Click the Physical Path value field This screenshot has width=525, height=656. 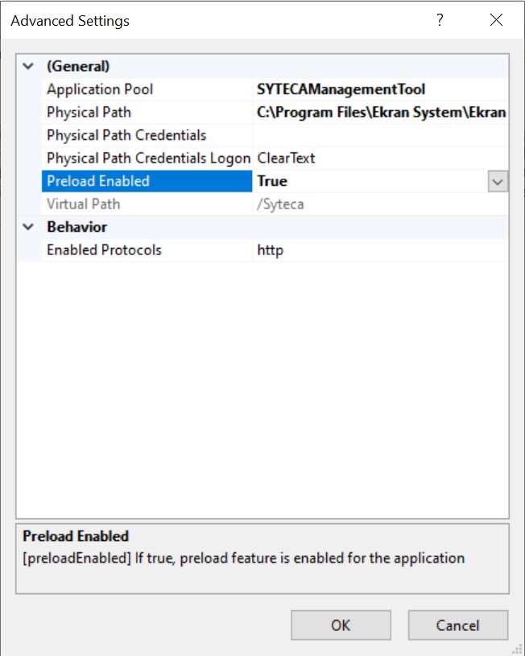pos(380,113)
